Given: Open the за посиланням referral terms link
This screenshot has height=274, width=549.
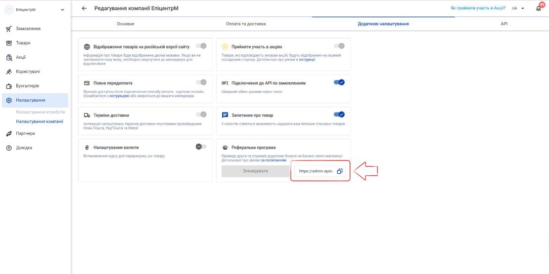Looking at the screenshot, I should [x=273, y=160].
